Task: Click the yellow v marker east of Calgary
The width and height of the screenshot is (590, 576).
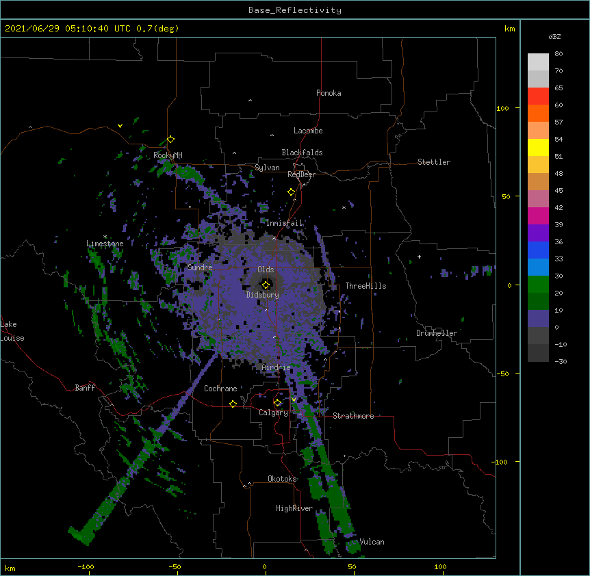Action: click(x=294, y=400)
